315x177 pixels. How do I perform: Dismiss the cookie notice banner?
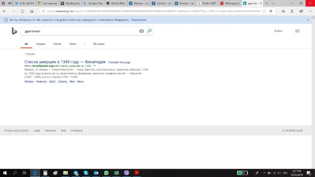[x=308, y=20]
